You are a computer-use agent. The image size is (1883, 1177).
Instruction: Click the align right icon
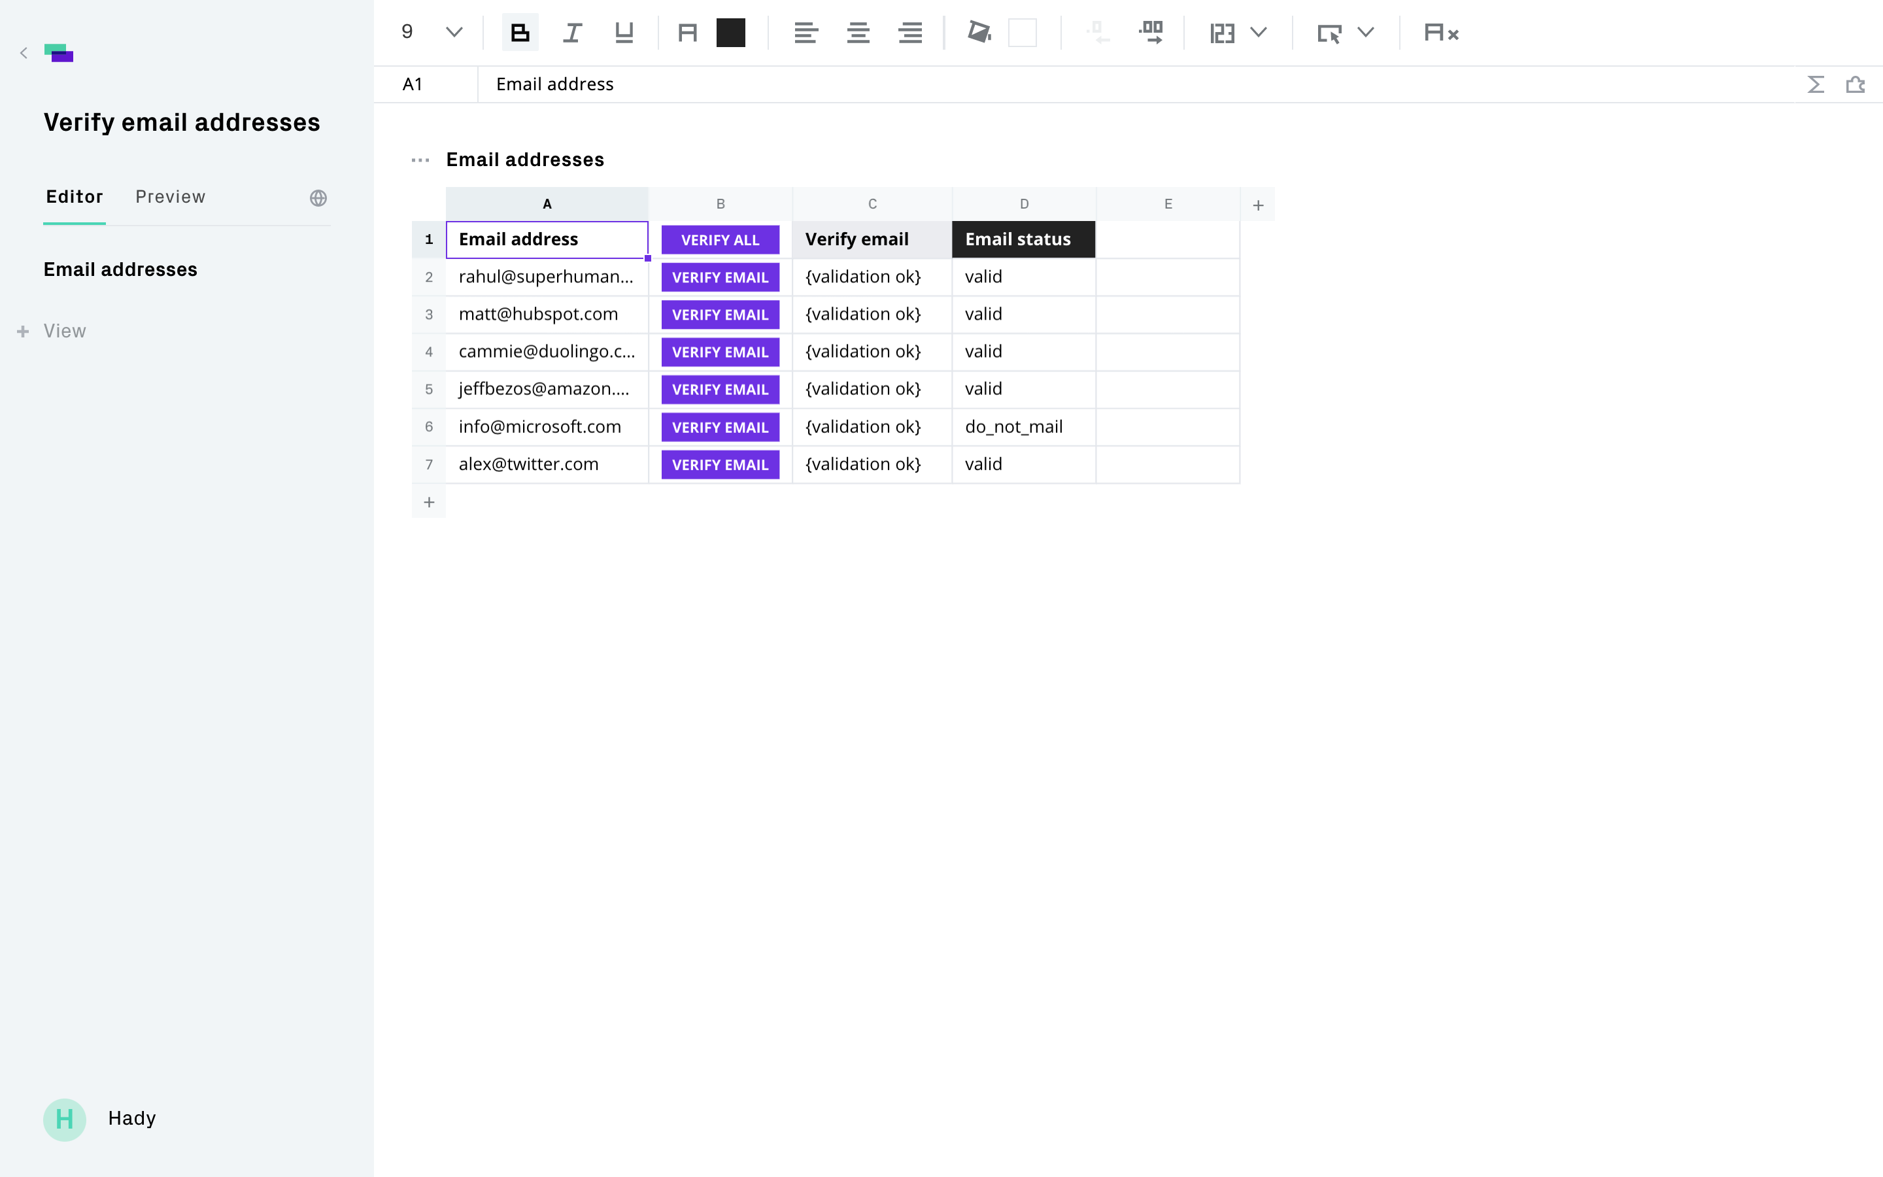point(909,33)
